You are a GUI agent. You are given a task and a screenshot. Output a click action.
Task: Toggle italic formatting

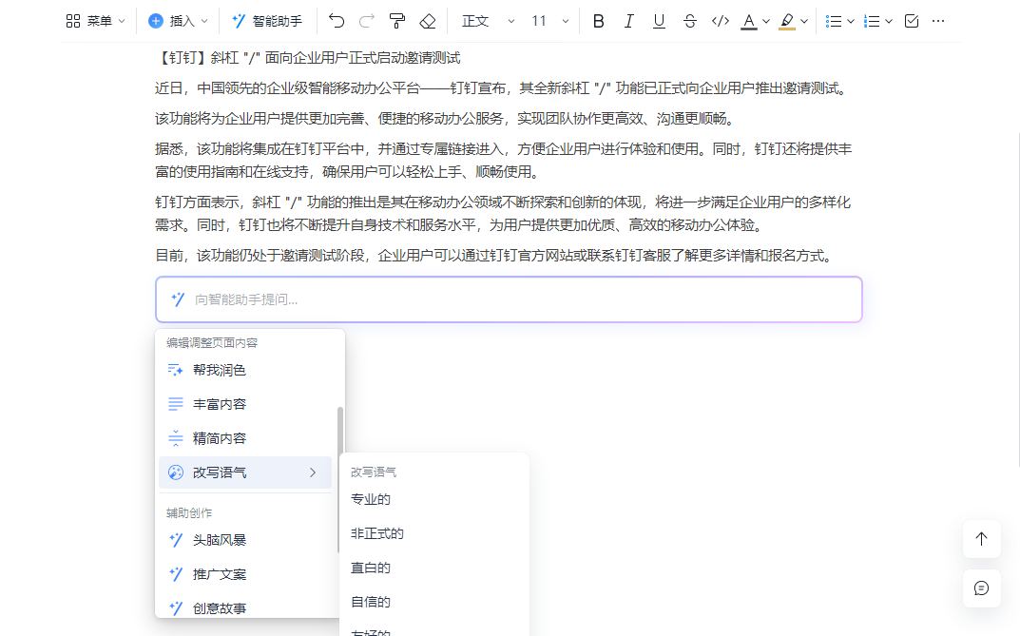tap(628, 21)
